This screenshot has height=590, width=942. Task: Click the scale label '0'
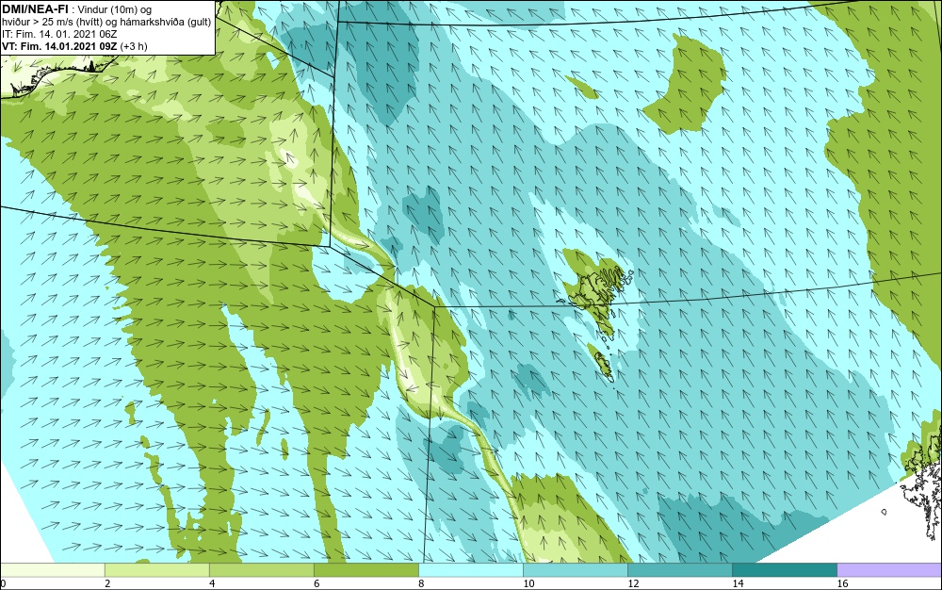[3, 583]
